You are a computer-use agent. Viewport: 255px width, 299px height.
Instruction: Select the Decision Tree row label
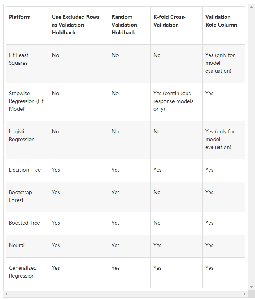[x=25, y=170]
